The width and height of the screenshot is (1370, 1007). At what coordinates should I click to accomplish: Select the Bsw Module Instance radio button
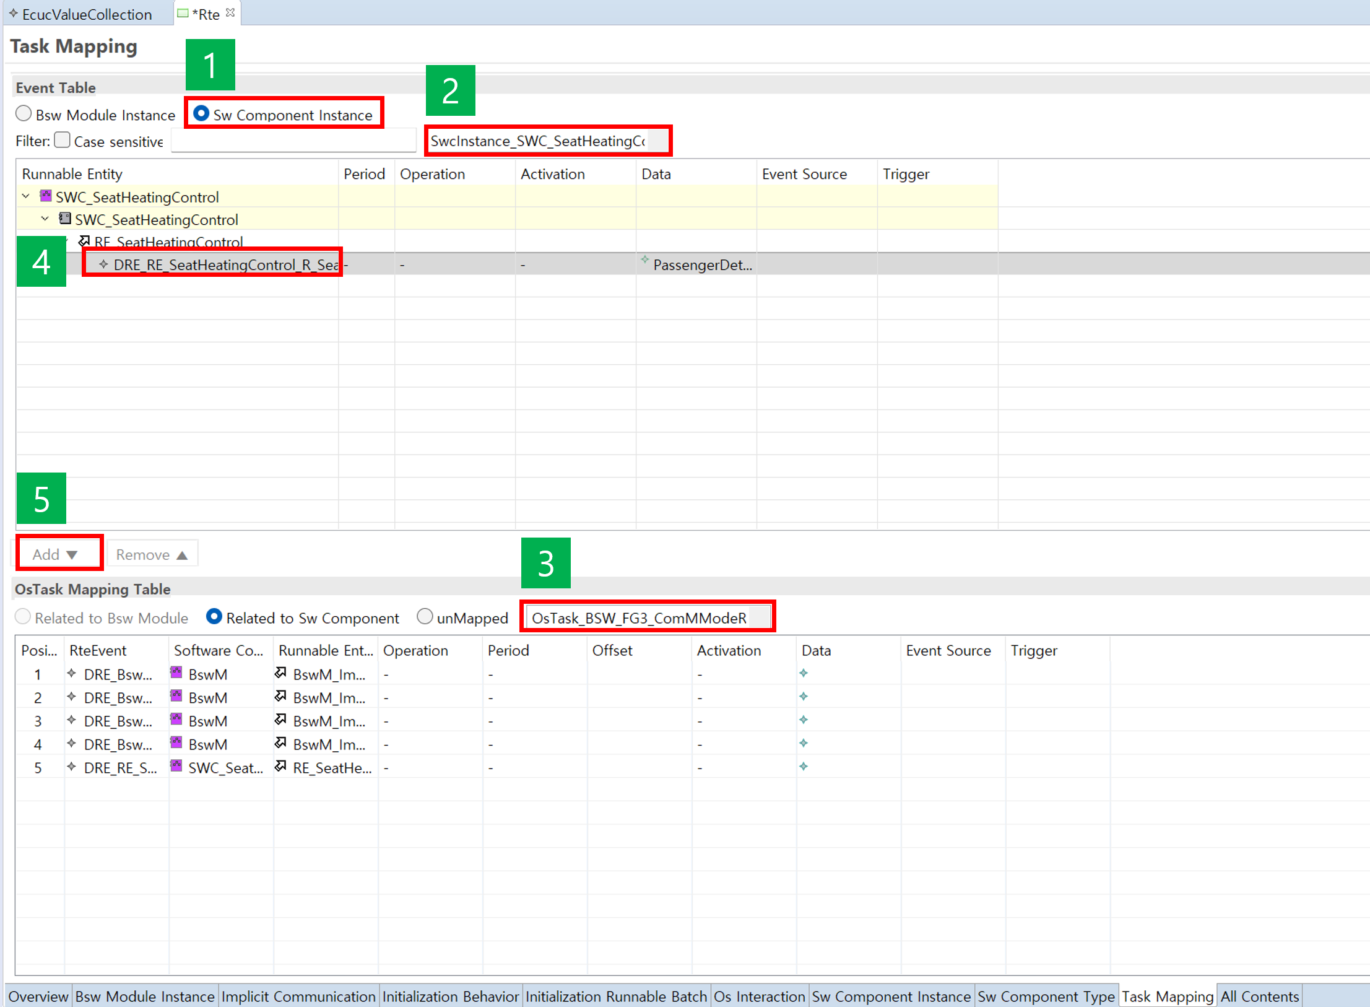point(24,114)
